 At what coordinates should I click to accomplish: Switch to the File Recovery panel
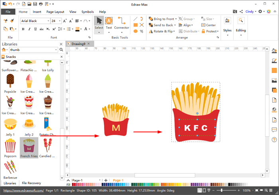31,183
